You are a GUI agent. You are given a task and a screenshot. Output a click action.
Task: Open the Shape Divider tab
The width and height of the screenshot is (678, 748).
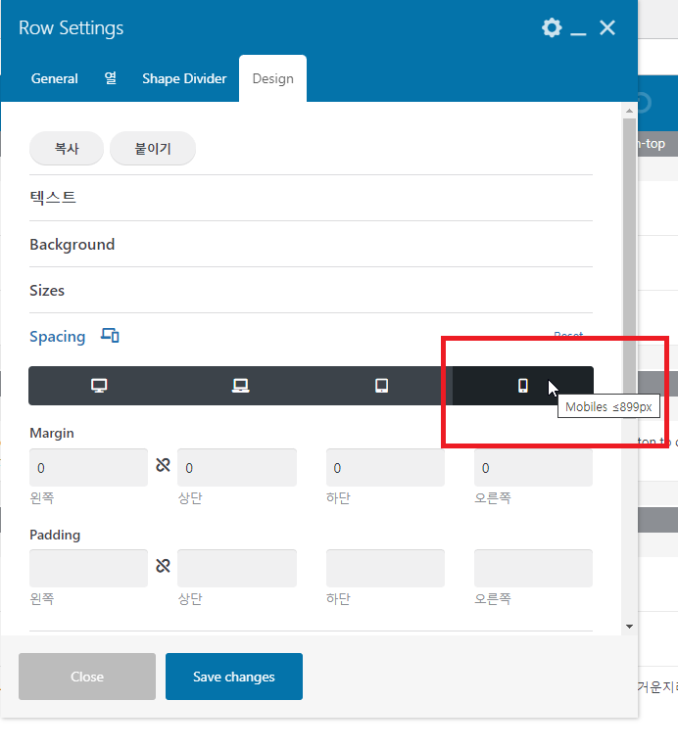[184, 78]
